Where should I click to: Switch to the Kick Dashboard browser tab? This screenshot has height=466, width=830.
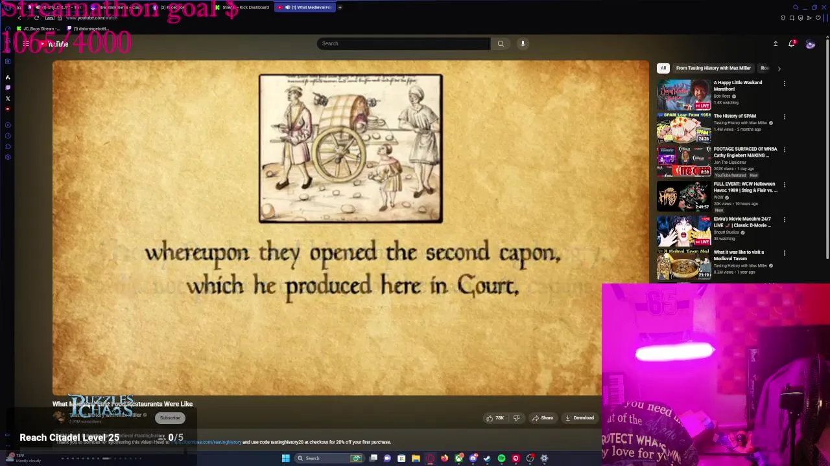243,7
